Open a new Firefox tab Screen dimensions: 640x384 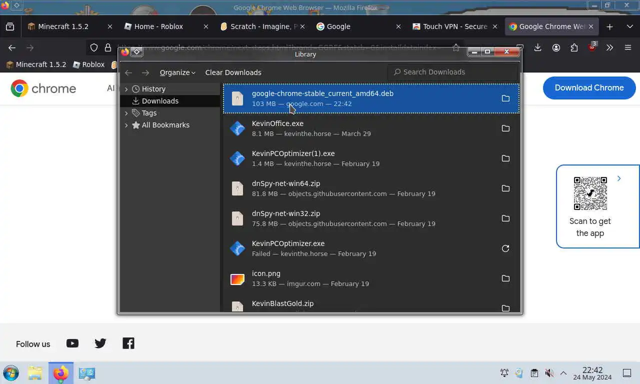point(609,26)
